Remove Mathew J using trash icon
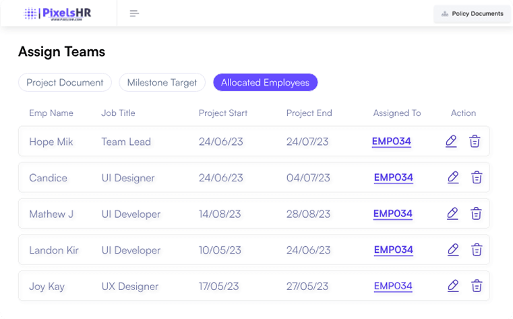This screenshot has height=319, width=513. (476, 214)
